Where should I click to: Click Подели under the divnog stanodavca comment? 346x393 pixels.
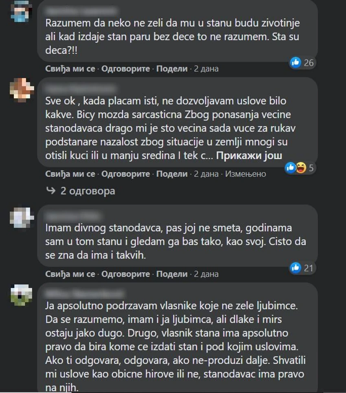coord(172,274)
